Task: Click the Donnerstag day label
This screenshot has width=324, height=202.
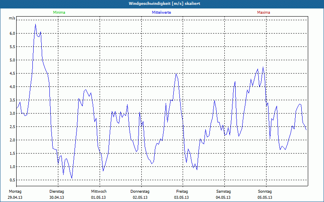Action: click(x=140, y=191)
